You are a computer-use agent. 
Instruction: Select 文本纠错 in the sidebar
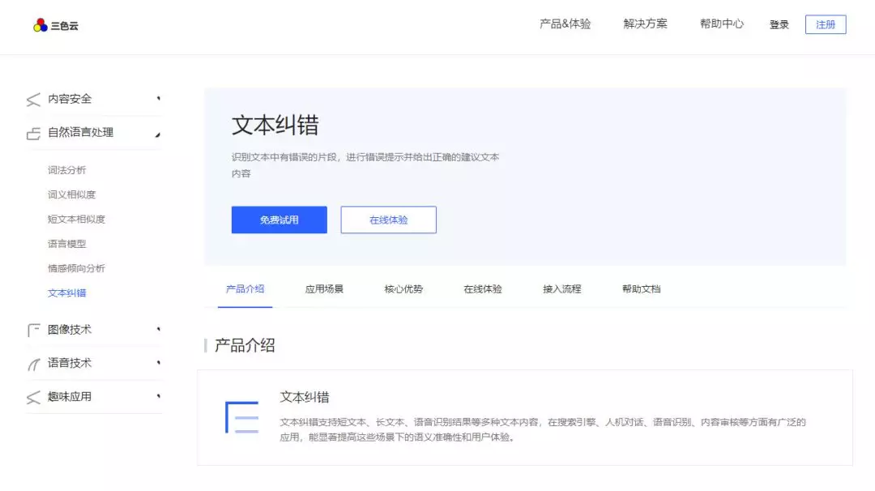pos(67,293)
